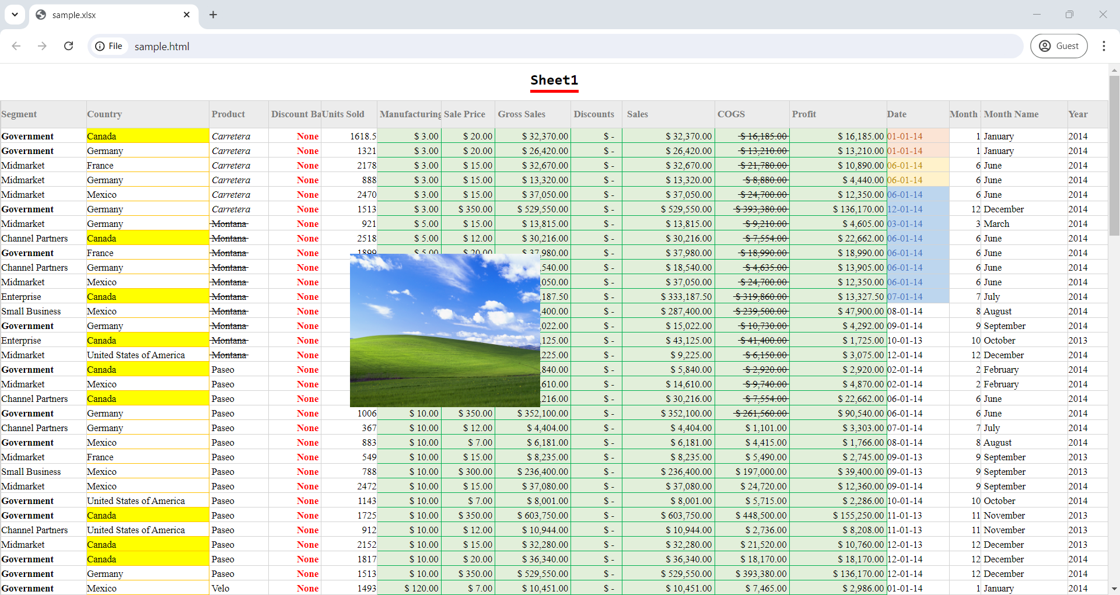Click the Discounts column header

(x=596, y=114)
